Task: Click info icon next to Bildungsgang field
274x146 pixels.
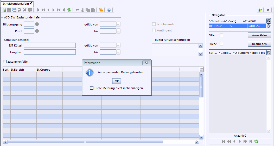Action: click(37, 24)
